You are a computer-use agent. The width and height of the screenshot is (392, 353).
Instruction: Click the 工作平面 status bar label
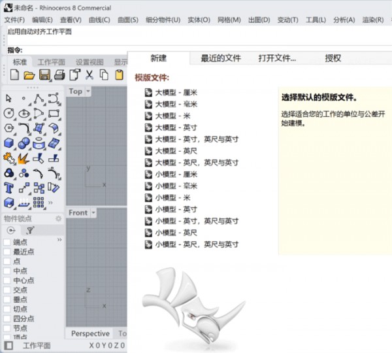37,346
